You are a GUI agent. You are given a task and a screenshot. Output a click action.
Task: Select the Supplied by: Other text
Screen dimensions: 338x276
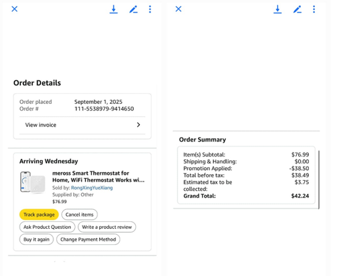[73, 195]
